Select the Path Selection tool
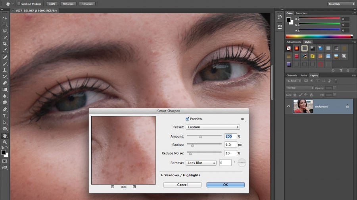Viewport: 357px width, 200px height. 4,122
